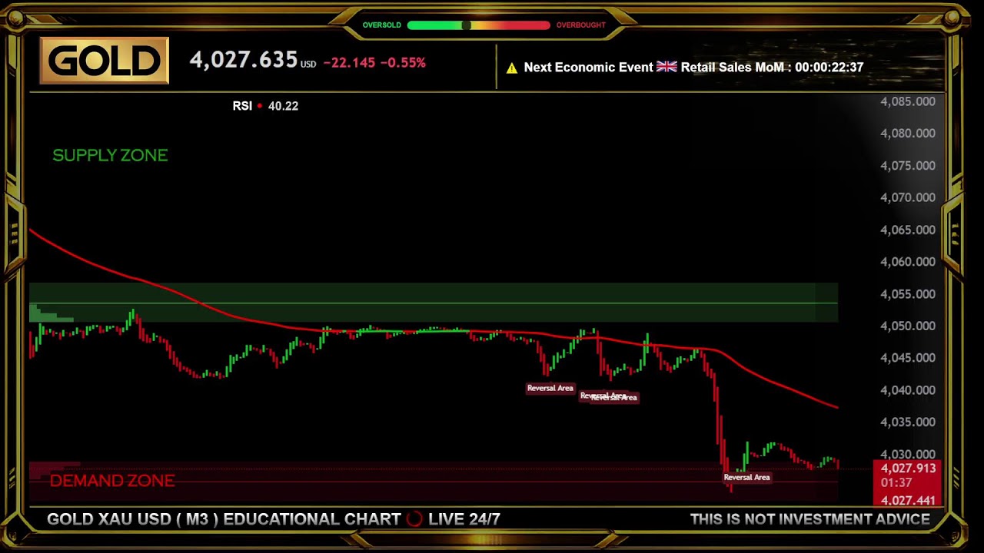Click the DEMAND ZONE label
Screen dimensions: 984x553
click(112, 481)
